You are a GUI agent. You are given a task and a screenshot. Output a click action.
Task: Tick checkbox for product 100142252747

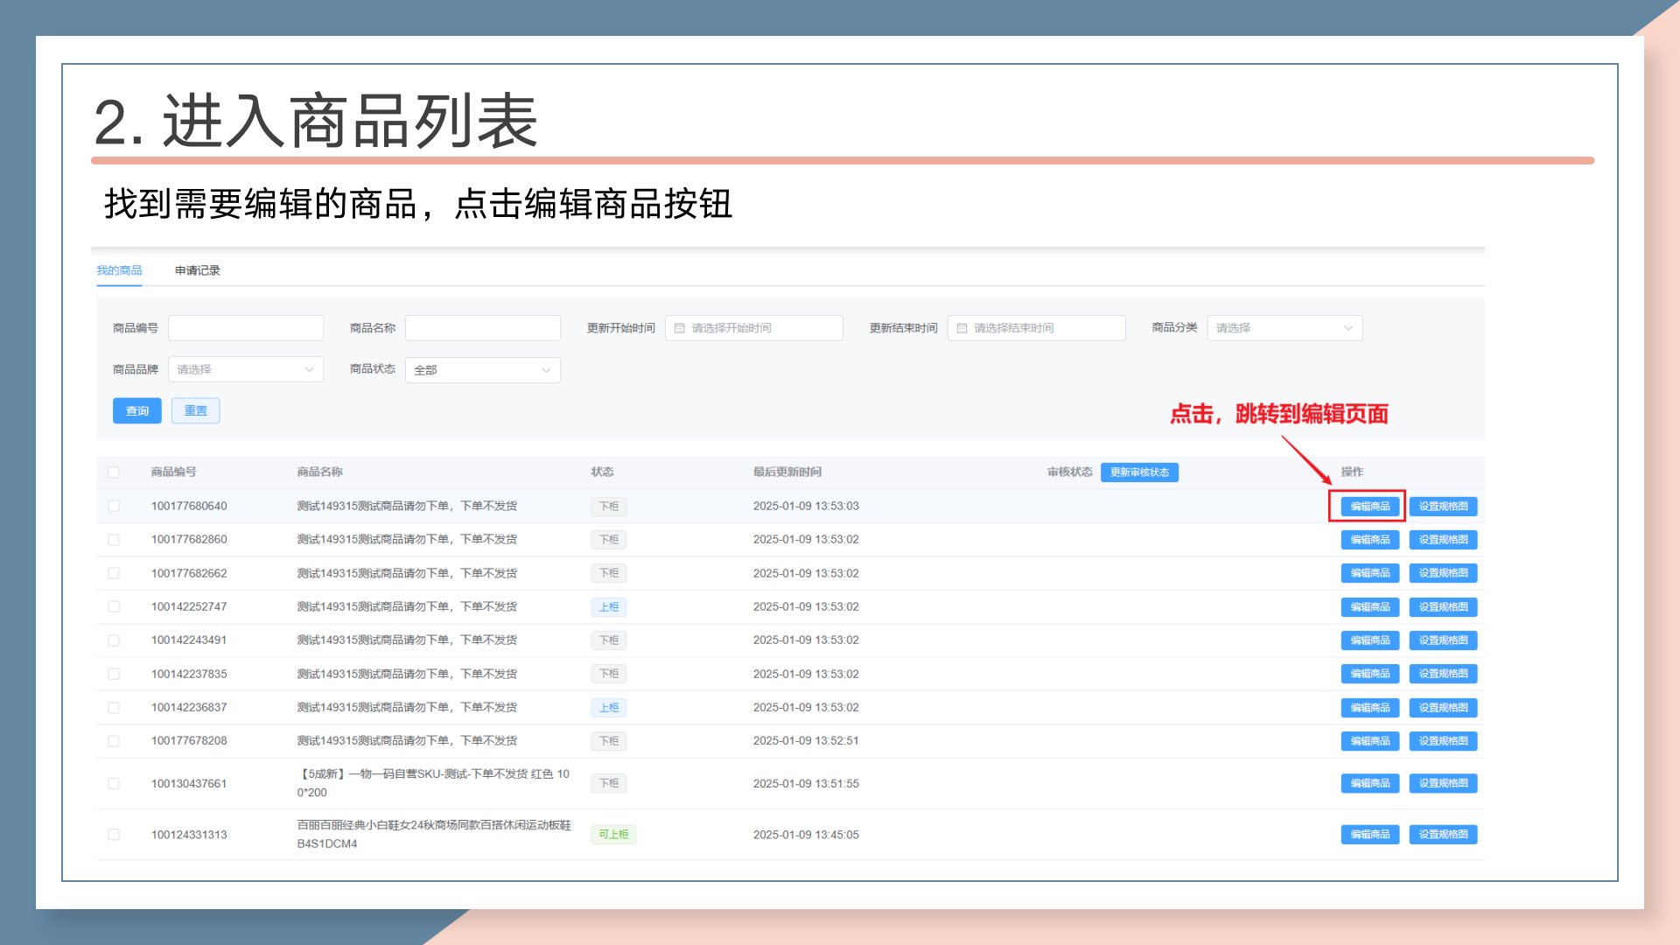114,606
